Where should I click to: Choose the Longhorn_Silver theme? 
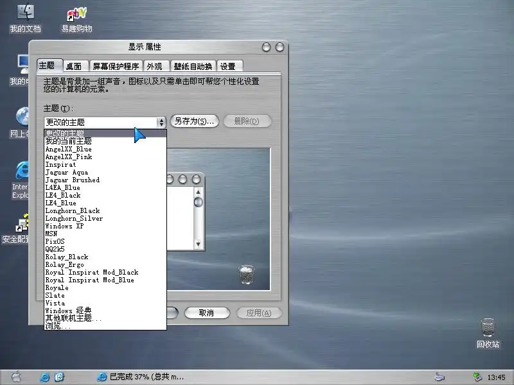tap(105, 218)
